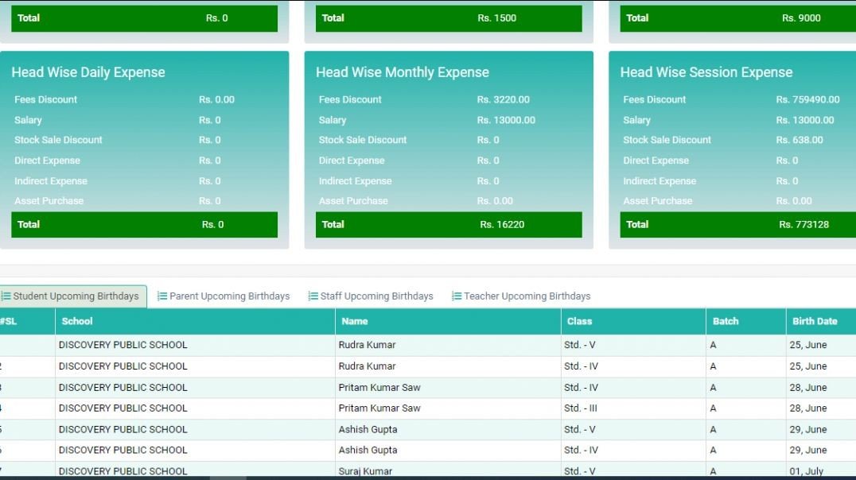Click Direct Expense row in Daily Expense card
Viewport: 856px width, 480px height.
(x=47, y=161)
